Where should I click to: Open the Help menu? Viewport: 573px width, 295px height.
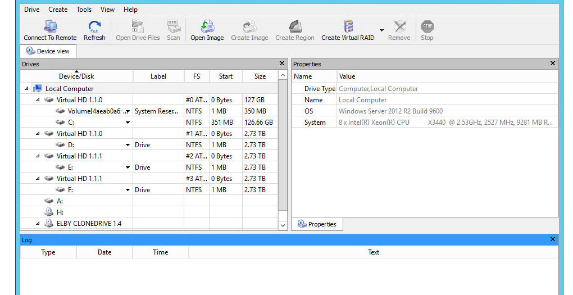130,10
